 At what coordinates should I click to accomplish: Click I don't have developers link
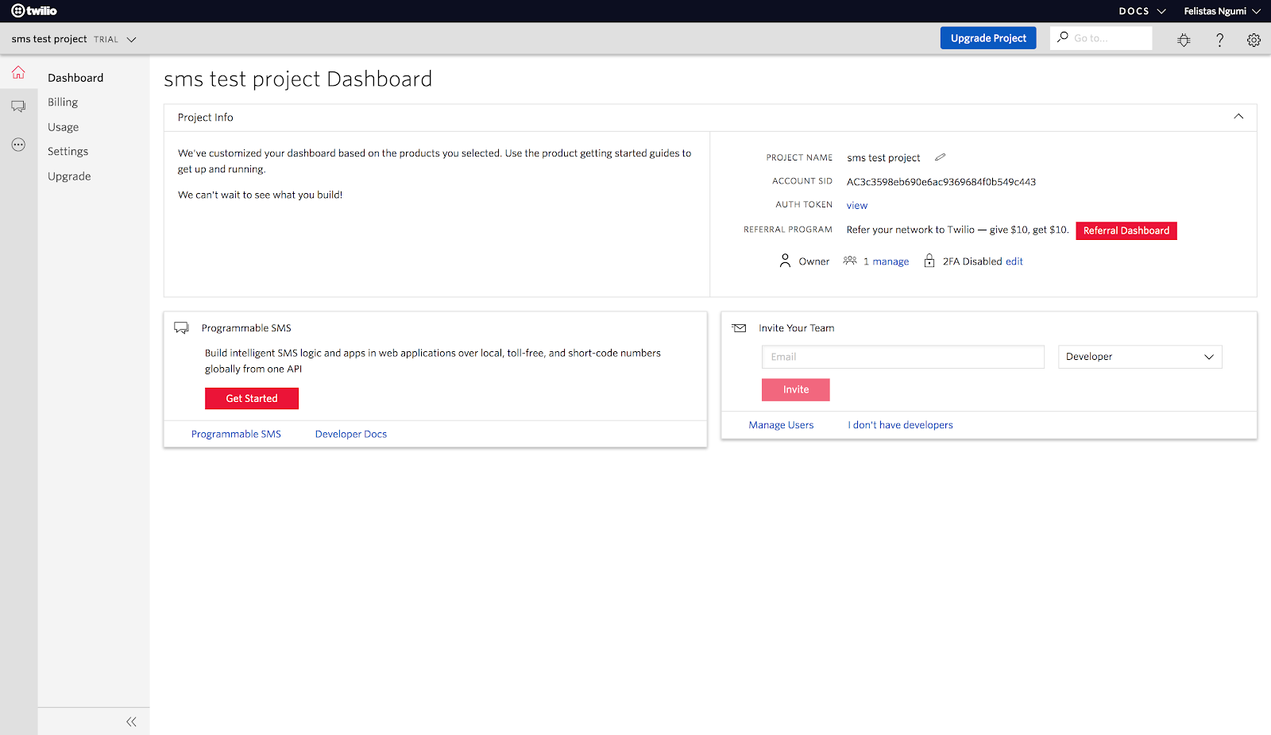(x=900, y=425)
